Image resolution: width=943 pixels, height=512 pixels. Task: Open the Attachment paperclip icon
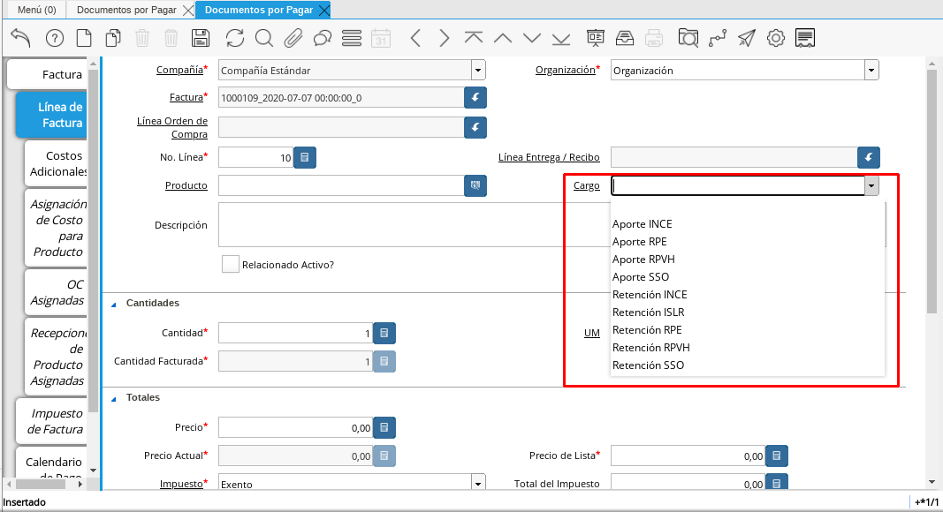coord(293,38)
